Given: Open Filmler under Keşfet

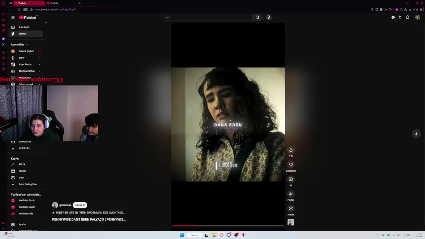Looking at the screenshot, I should coord(25,171).
